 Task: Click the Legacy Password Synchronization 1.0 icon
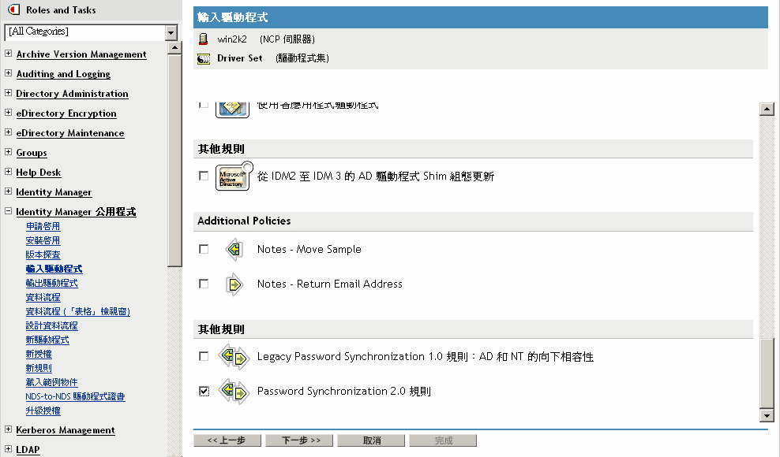coord(234,357)
